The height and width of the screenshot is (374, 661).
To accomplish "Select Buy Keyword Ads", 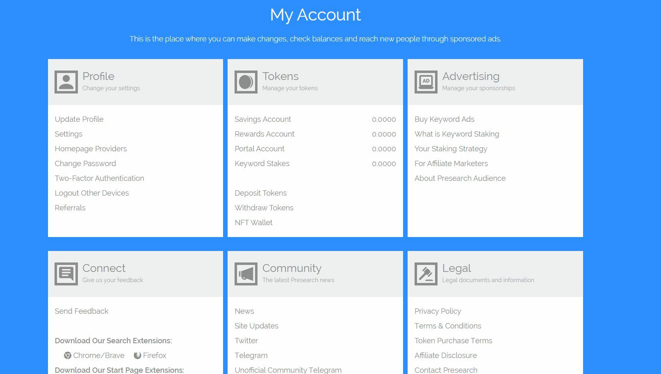I will click(x=444, y=119).
